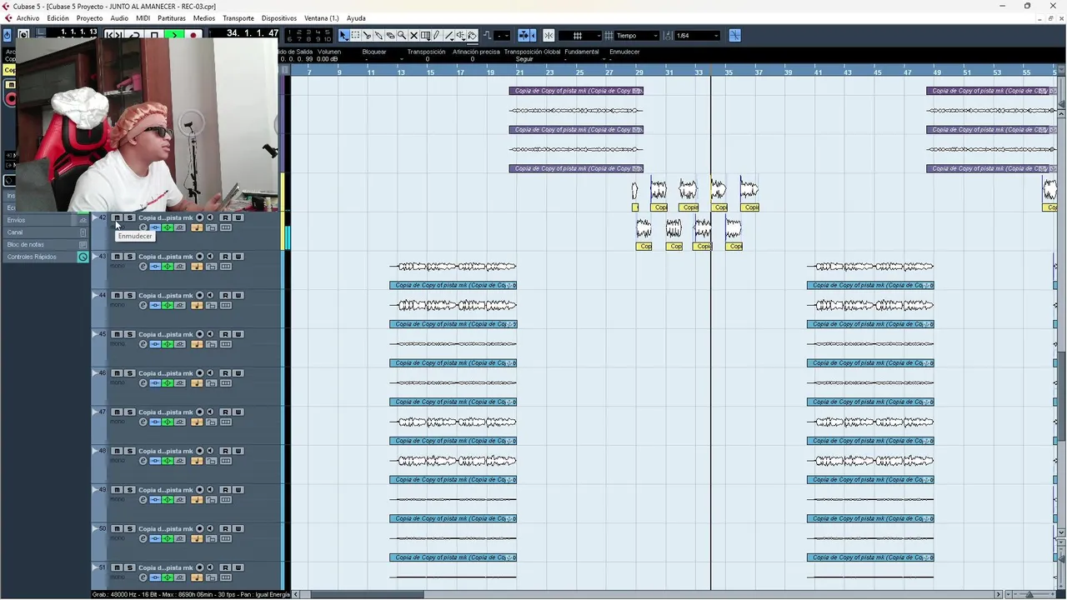
Task: Open the Proyecto menu
Action: pos(89,18)
